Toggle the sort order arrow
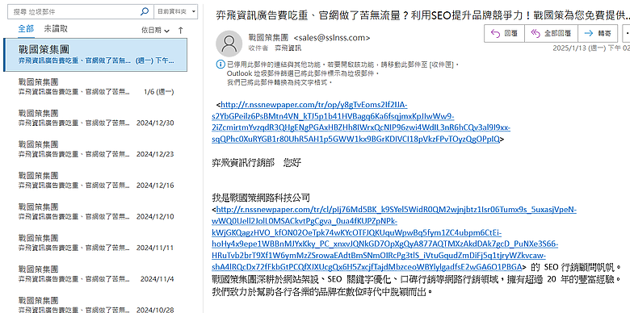The width and height of the screenshot is (630, 313). pos(180,30)
